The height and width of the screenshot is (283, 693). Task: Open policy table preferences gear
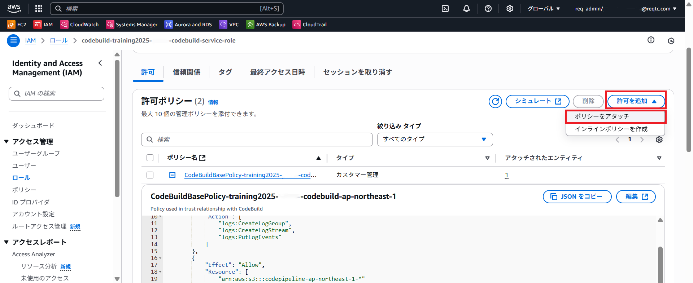[x=659, y=140]
